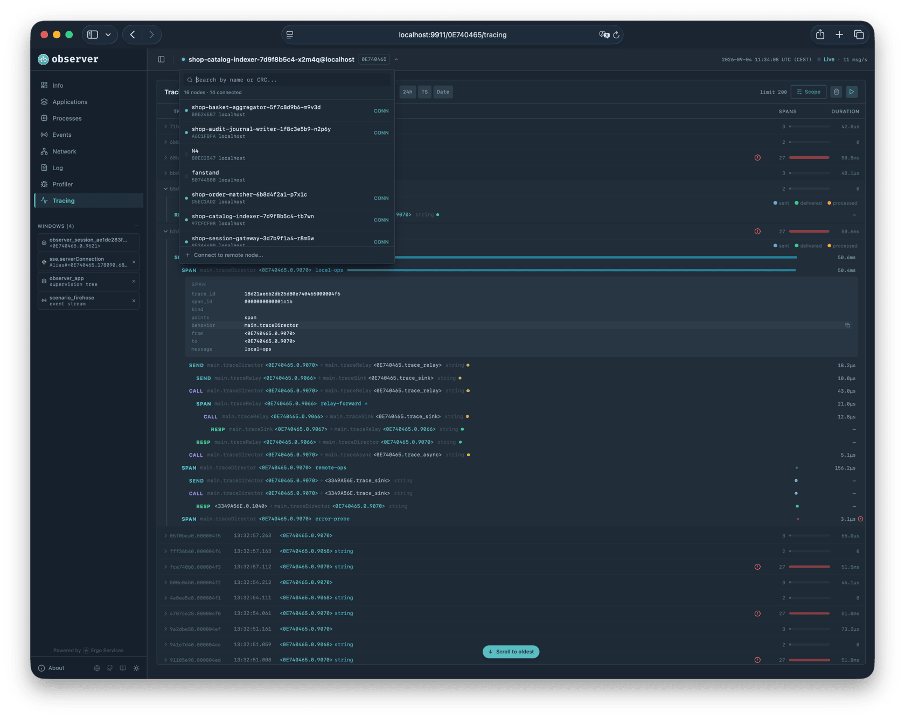Toggle the Date display button
Image resolution: width=905 pixels, height=719 pixels.
(443, 92)
